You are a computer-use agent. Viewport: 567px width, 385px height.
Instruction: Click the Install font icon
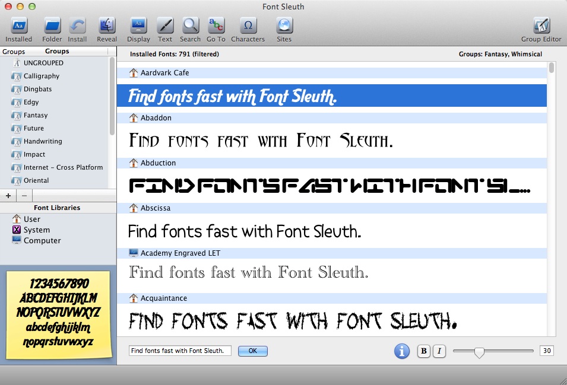point(78,27)
